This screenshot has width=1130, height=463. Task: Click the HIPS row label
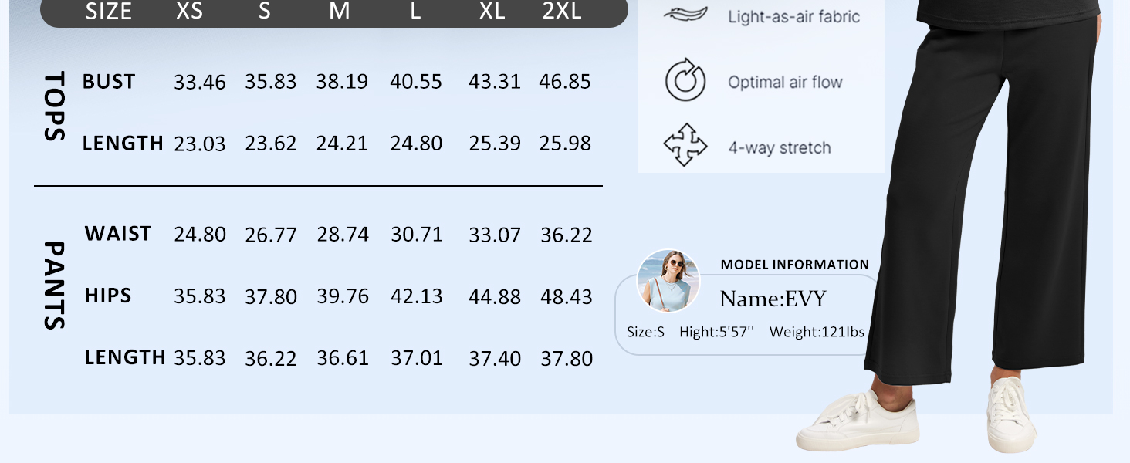pyautogui.click(x=108, y=296)
